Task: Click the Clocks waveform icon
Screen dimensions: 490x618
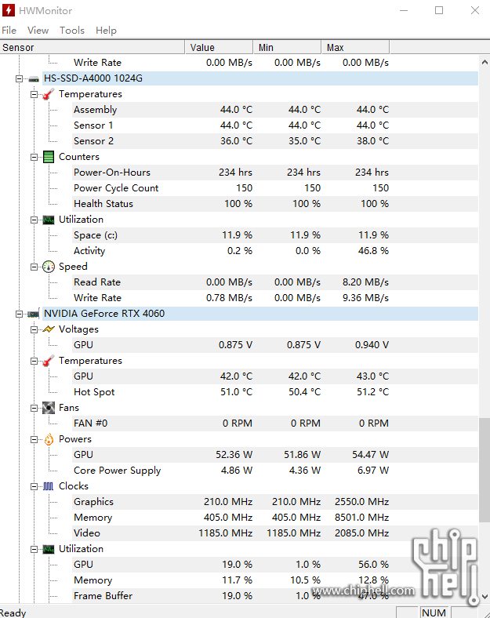Action: pyautogui.click(x=49, y=486)
